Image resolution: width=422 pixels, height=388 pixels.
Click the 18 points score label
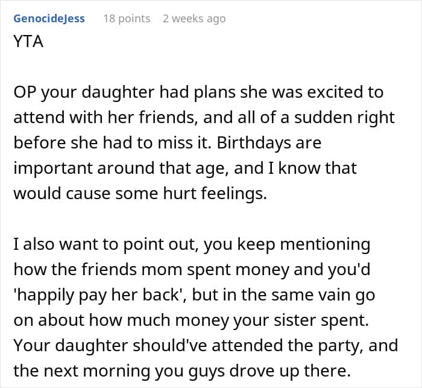coord(127,19)
